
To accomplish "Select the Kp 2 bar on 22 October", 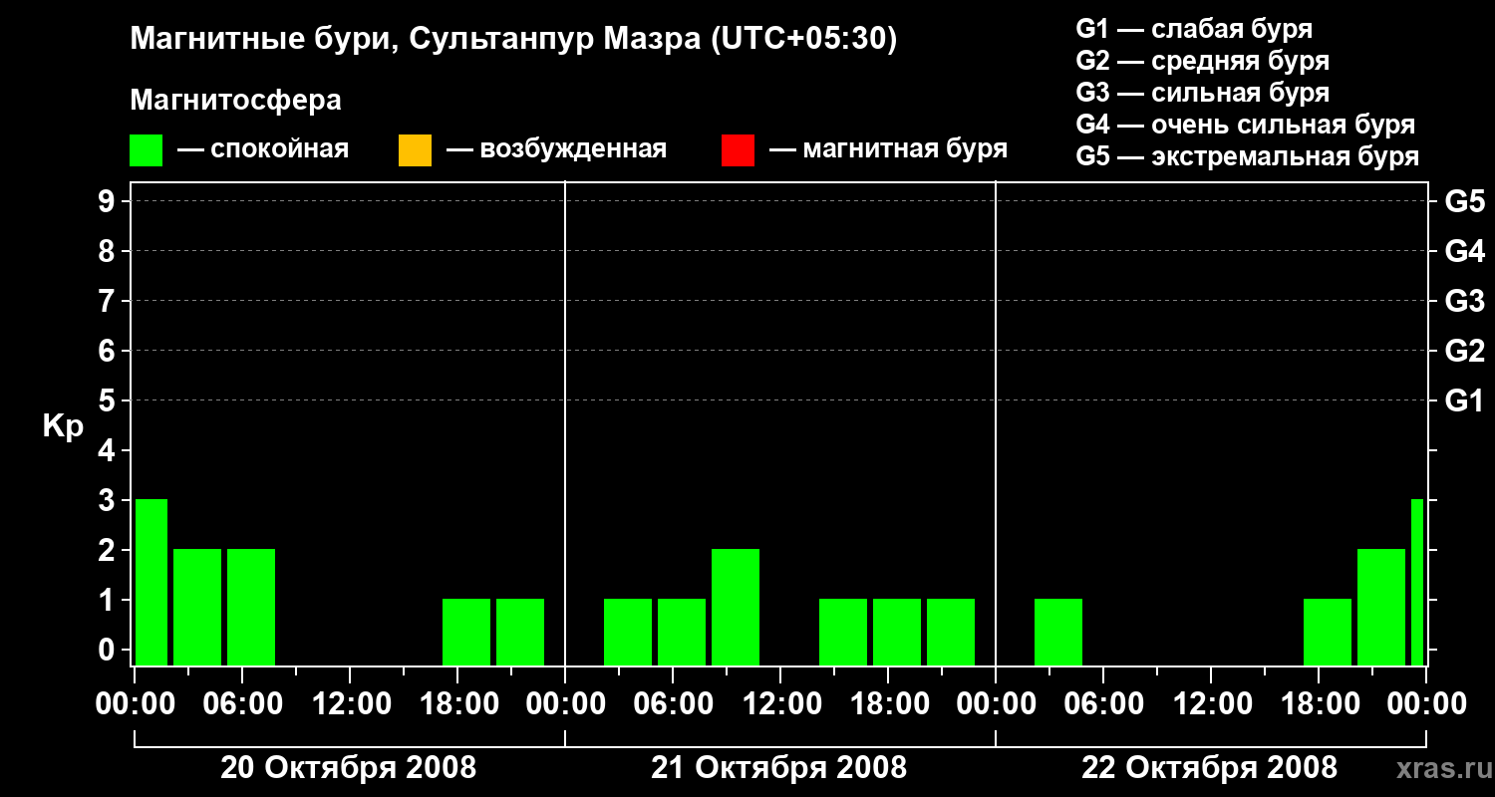I will click(x=1381, y=607).
